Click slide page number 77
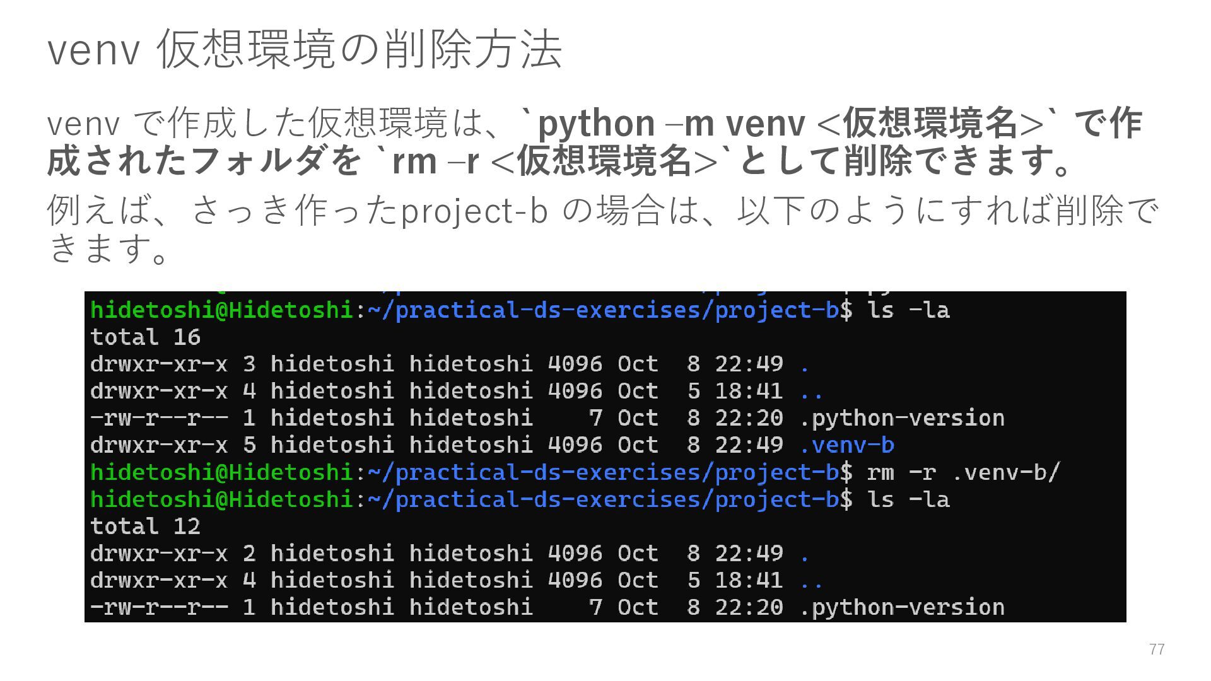This screenshot has height=681, width=1211. tap(1156, 649)
